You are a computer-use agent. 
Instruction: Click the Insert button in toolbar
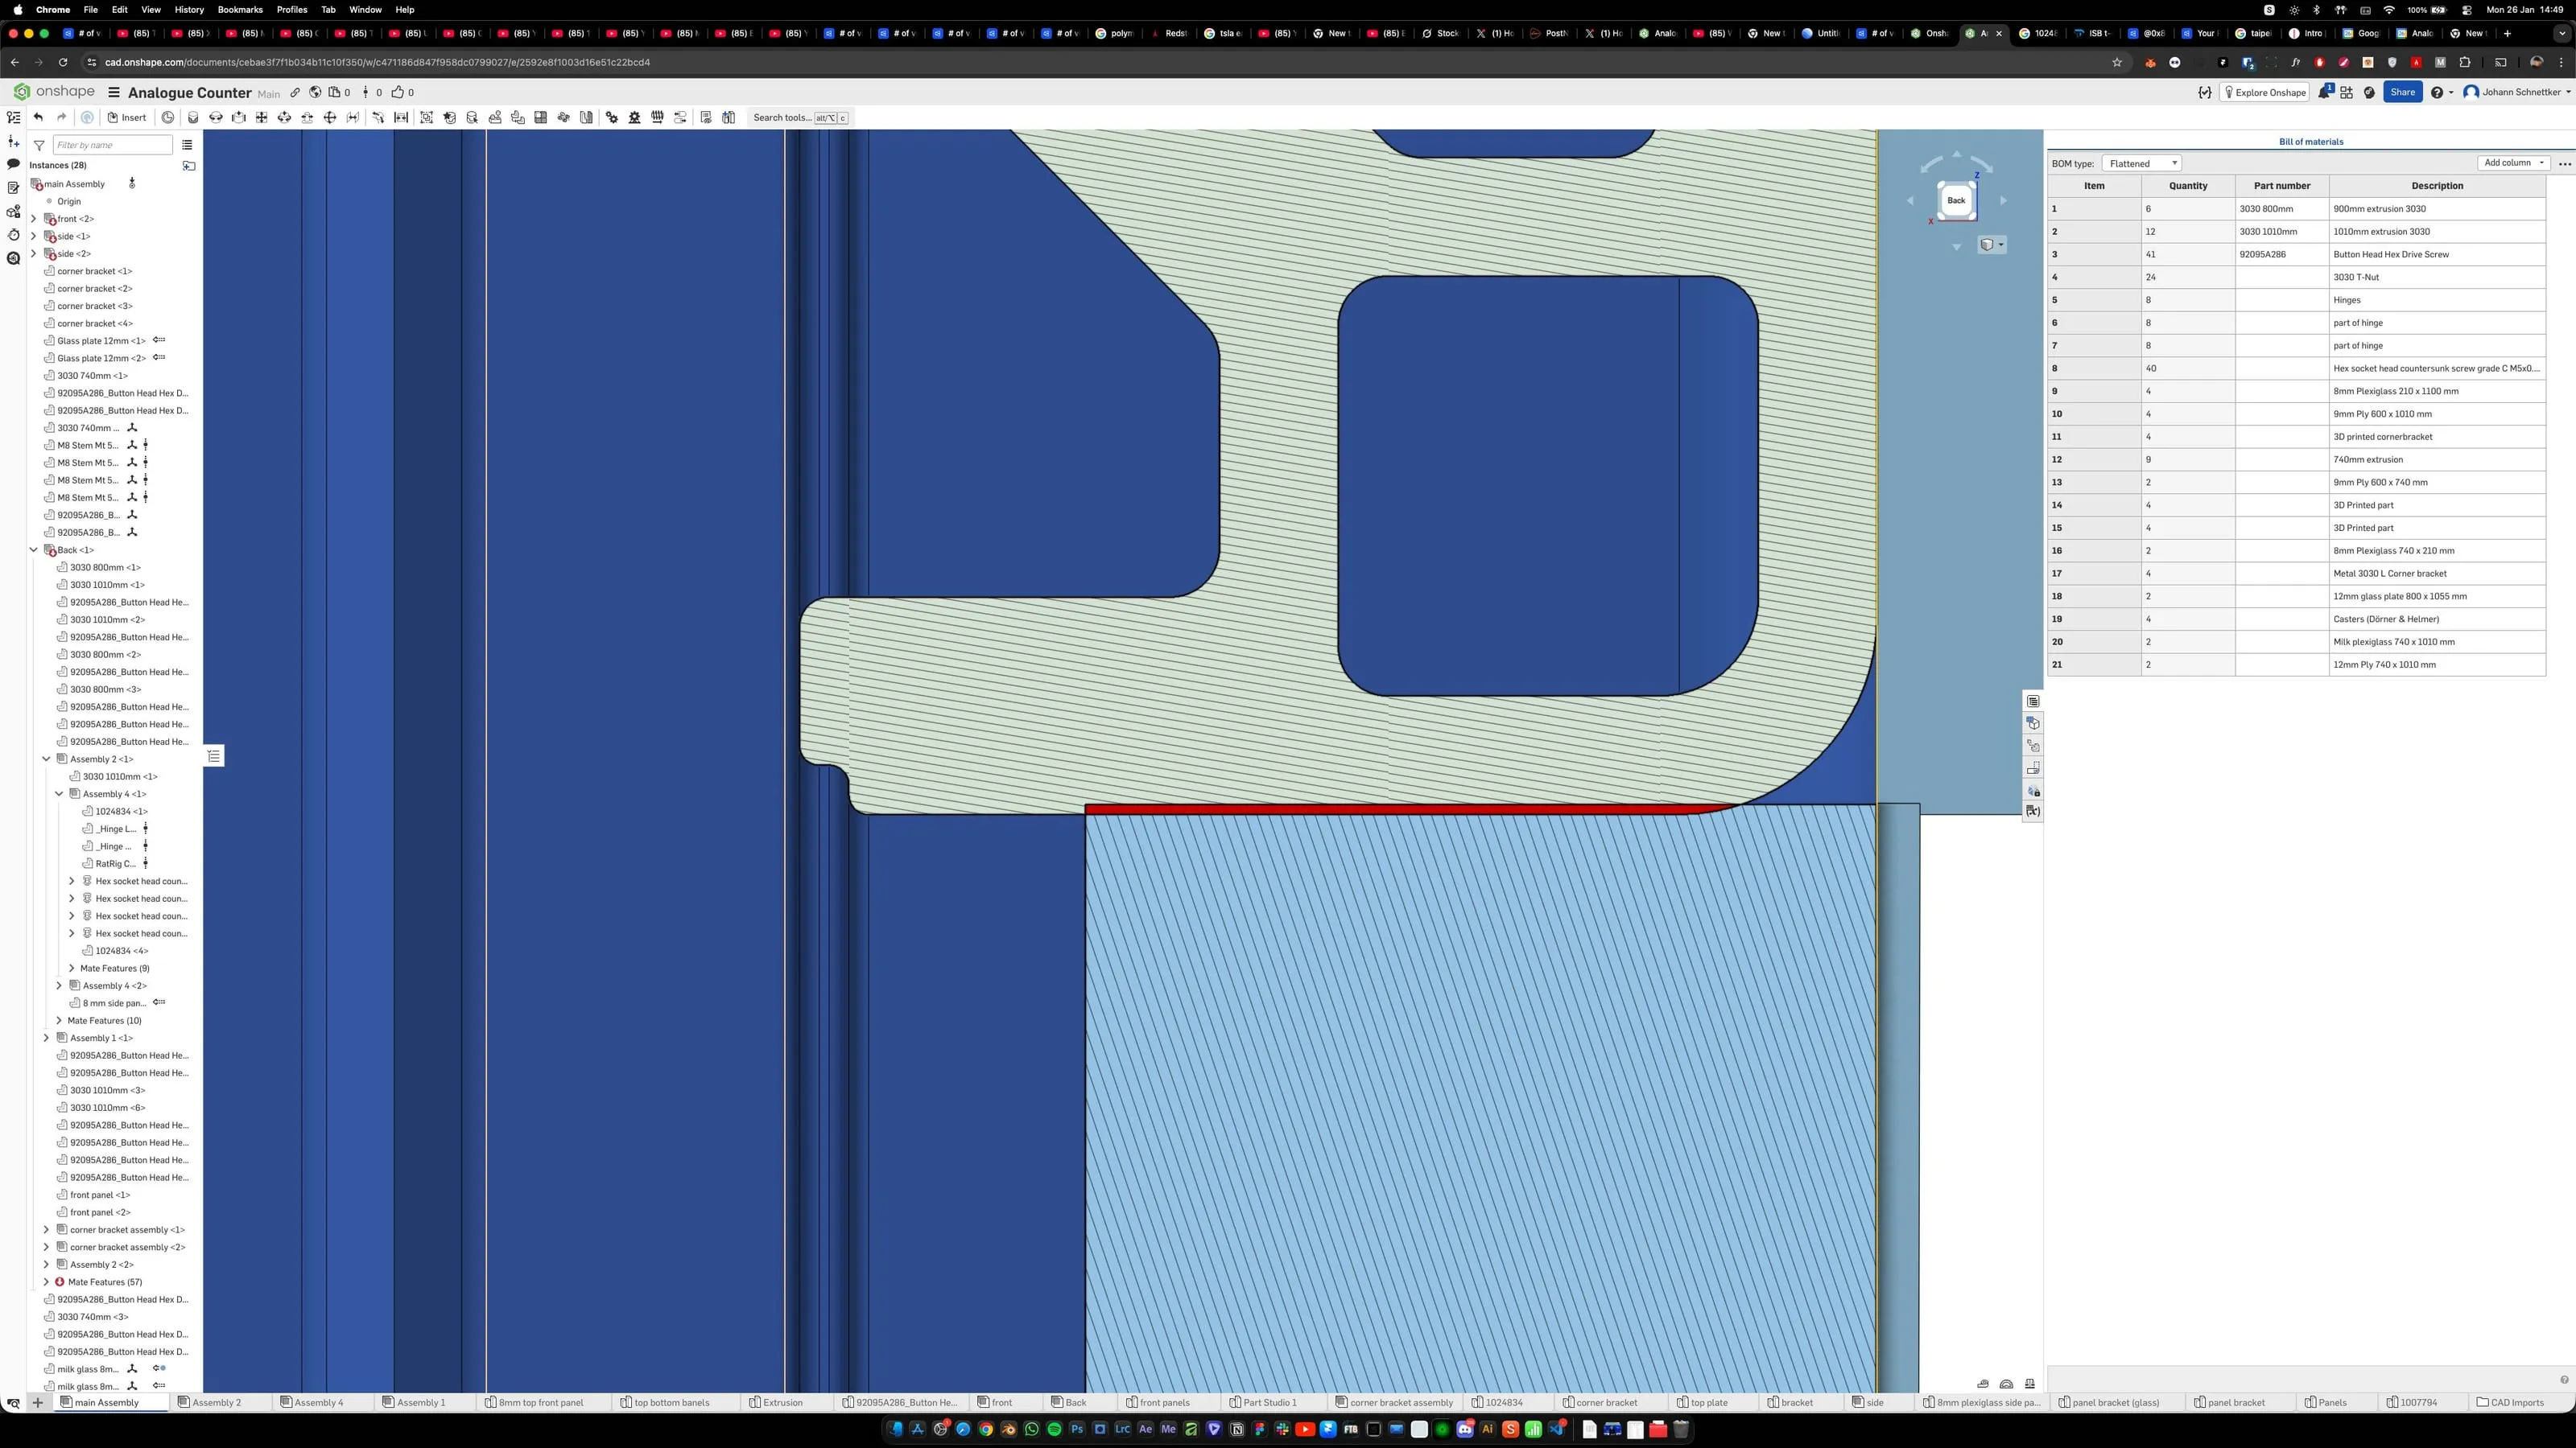[127, 117]
